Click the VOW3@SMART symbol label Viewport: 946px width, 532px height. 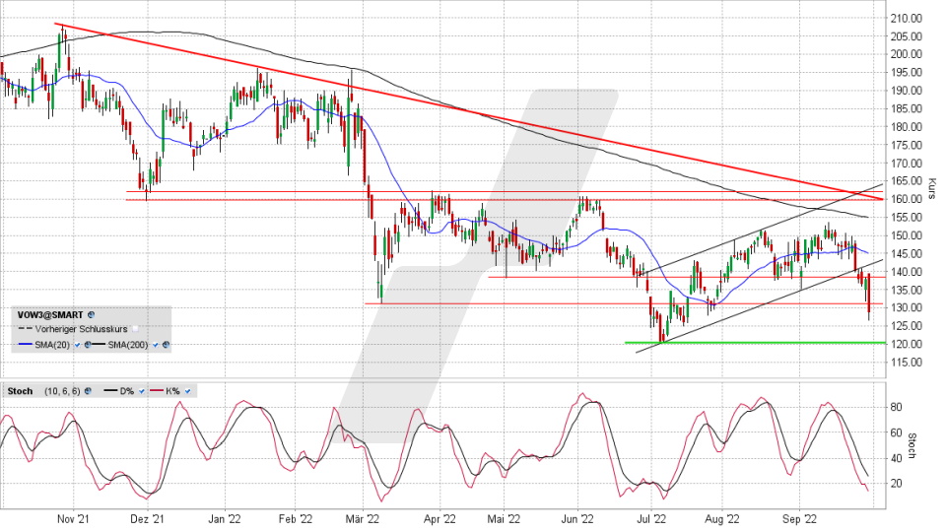coord(50,315)
